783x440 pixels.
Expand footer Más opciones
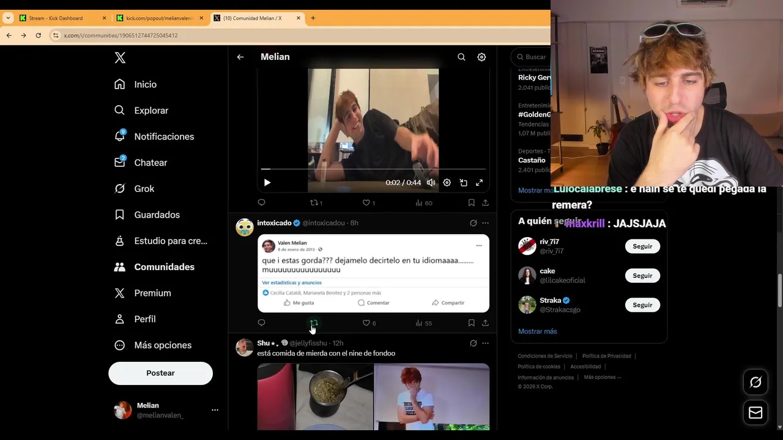click(603, 377)
